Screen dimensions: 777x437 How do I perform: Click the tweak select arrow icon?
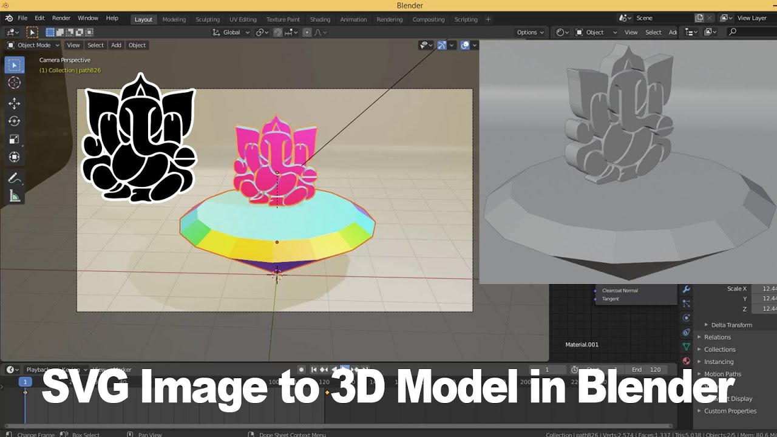(32, 32)
